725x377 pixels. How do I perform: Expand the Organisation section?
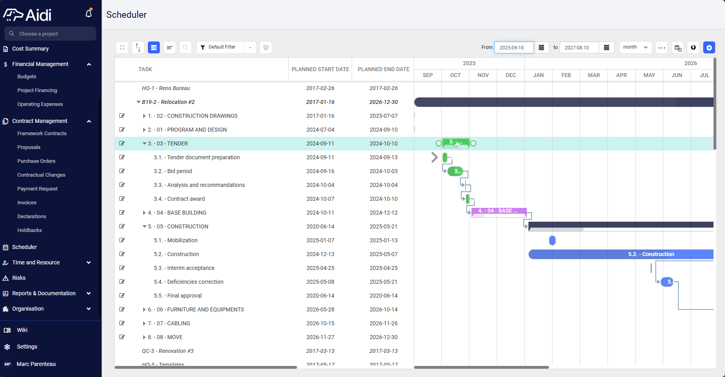point(89,309)
